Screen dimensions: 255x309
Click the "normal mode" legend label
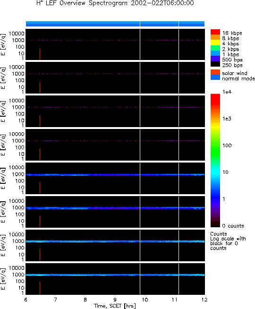point(238,78)
